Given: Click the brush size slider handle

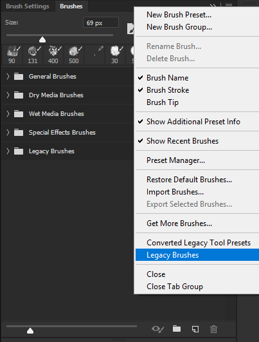Looking at the screenshot, I should [x=42, y=40].
